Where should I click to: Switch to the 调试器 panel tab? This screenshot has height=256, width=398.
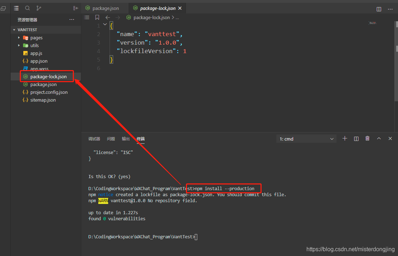pos(94,139)
